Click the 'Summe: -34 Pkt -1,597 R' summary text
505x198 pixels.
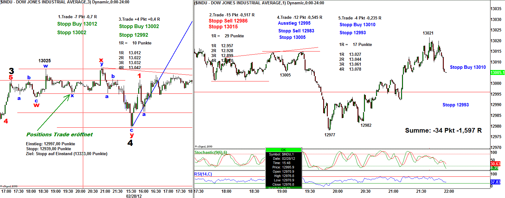point(443,130)
